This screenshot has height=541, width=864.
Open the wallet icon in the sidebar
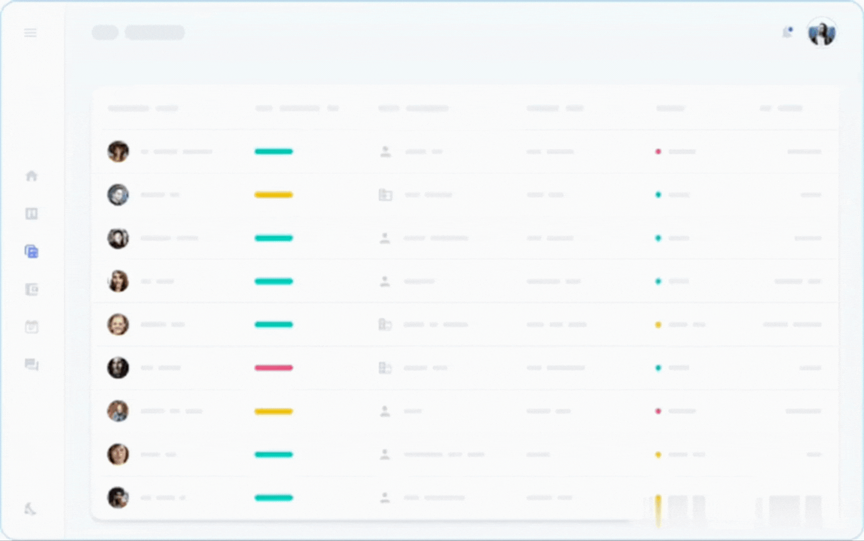(x=32, y=289)
